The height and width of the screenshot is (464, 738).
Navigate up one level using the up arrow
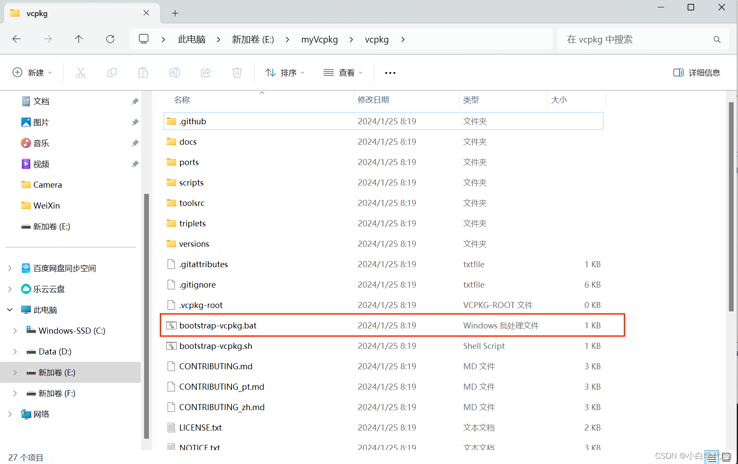[x=79, y=39]
